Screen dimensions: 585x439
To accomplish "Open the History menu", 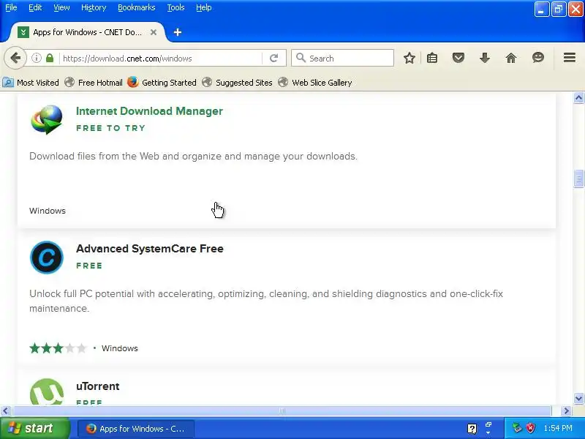I will click(94, 7).
